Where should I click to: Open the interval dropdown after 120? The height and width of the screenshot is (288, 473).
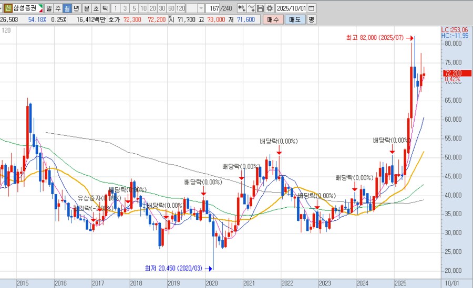201,8
